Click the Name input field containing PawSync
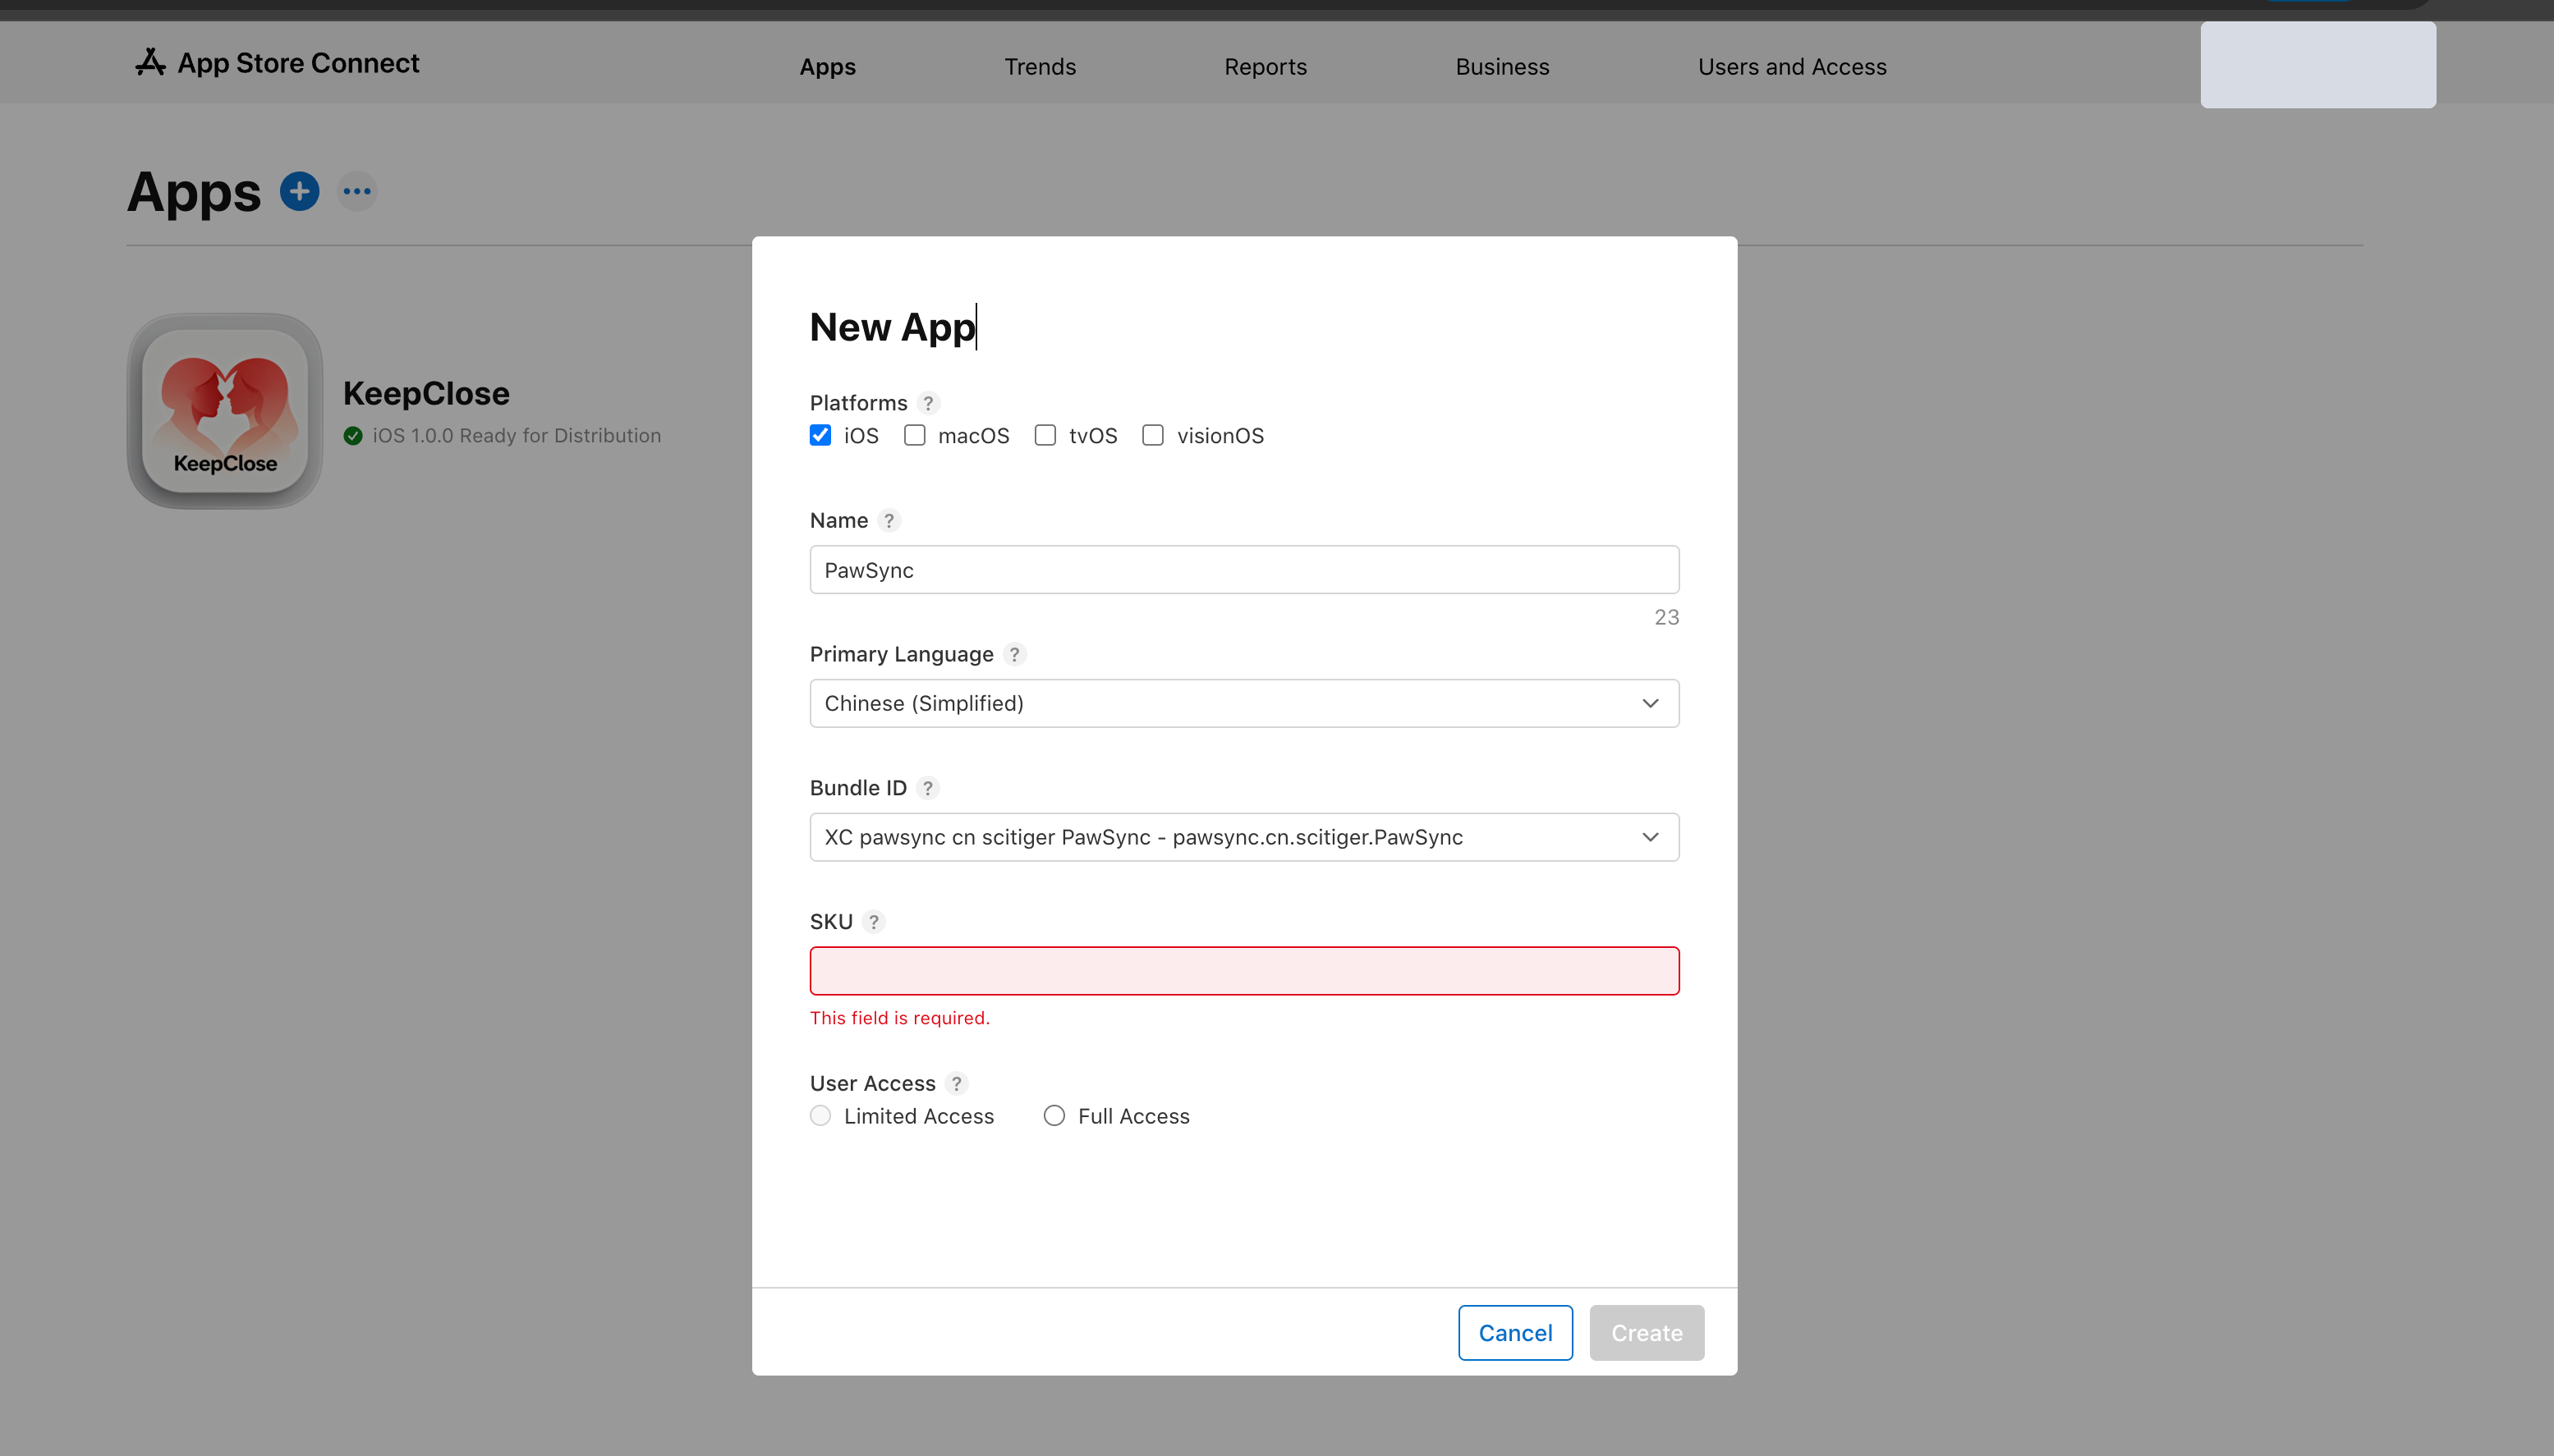Viewport: 2554px width, 1456px height. coord(1244,570)
